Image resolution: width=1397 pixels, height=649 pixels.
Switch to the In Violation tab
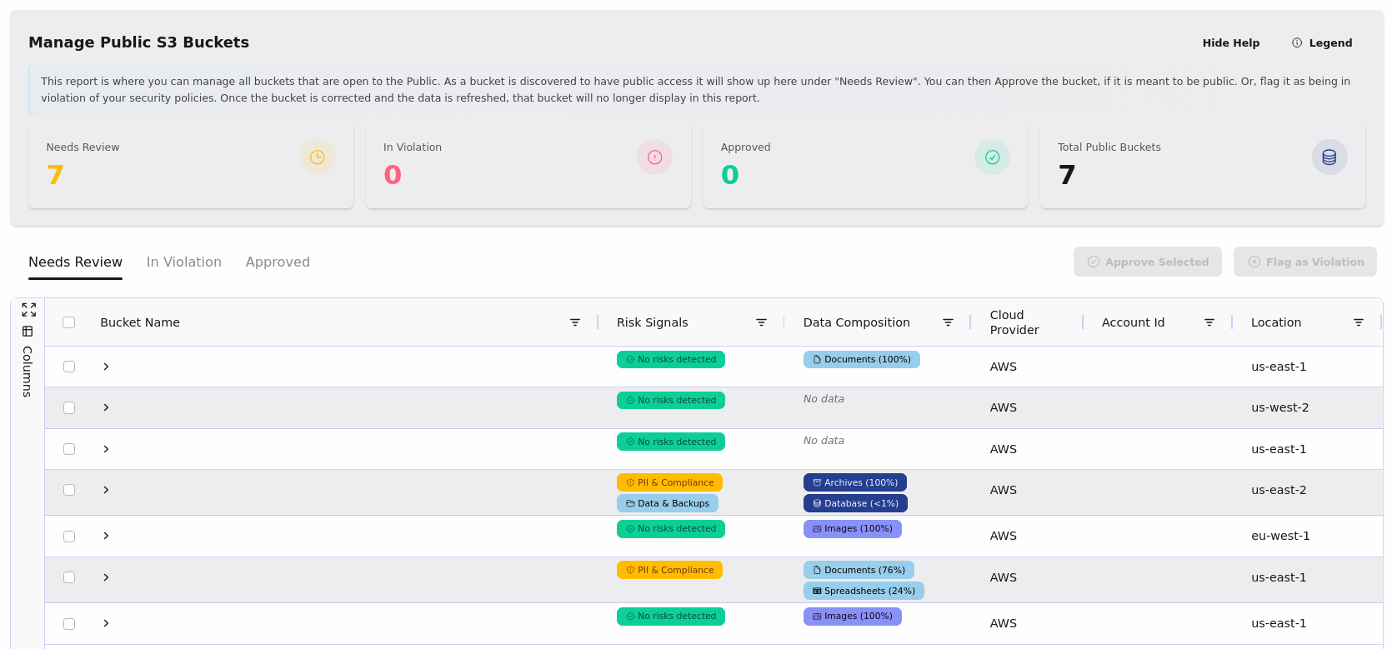coord(184,262)
